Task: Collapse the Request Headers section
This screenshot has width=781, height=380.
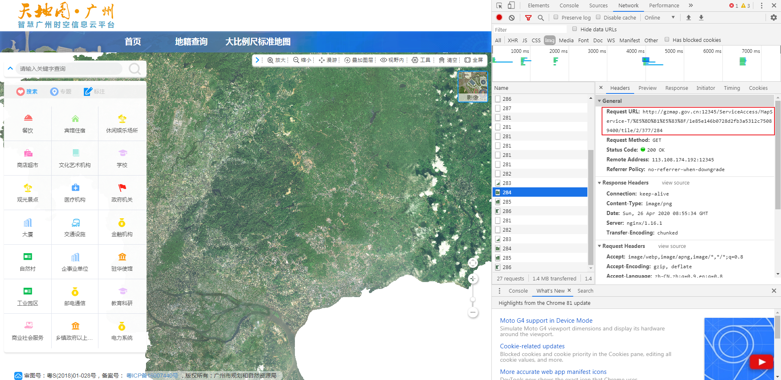Action: (x=599, y=246)
